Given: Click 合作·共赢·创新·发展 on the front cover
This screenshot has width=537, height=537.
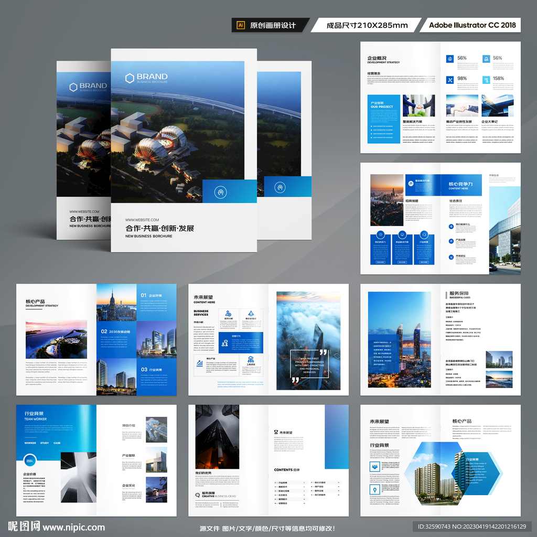Looking at the screenshot, I should (x=159, y=229).
